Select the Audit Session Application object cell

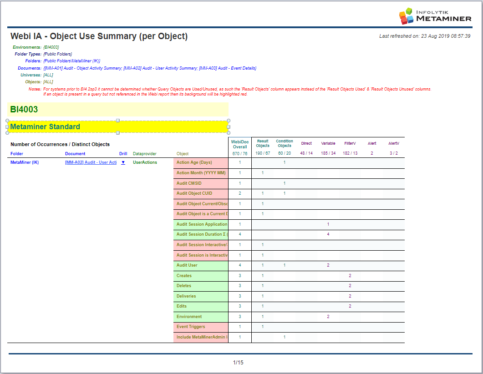[201, 224]
